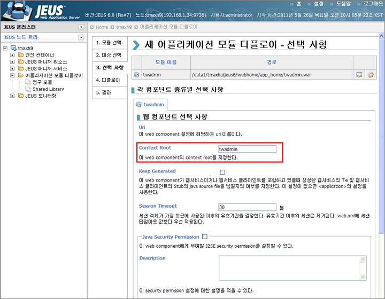Select tmaxh9 tree label
This screenshot has height=299, width=385.
coord(25,48)
